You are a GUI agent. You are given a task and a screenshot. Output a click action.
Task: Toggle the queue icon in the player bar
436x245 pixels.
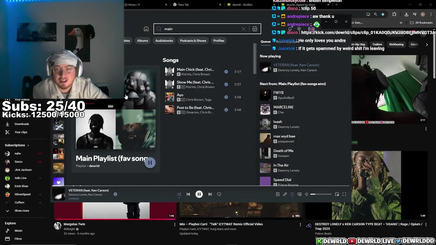(x=292, y=194)
